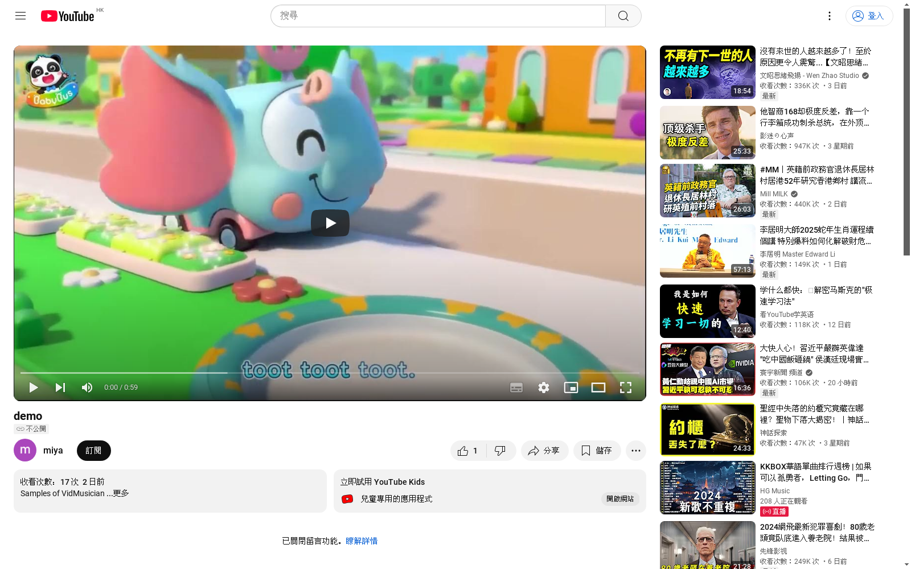This screenshot has width=911, height=569.
Task: Click scrollbar down arrow
Action: pyautogui.click(x=906, y=564)
